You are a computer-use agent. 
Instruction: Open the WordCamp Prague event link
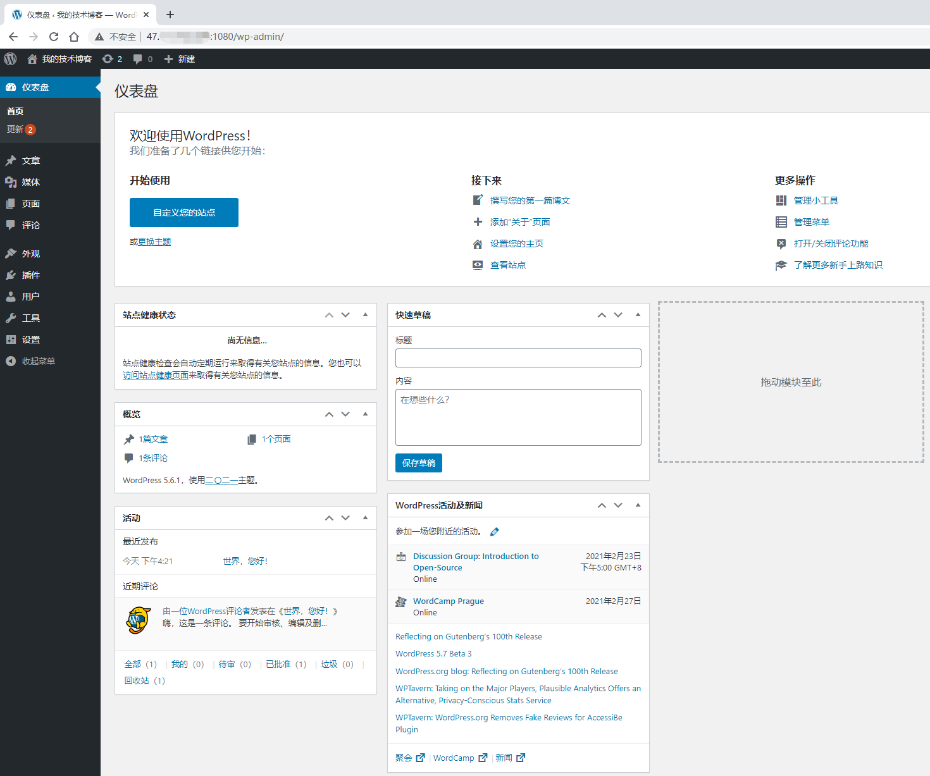point(448,601)
